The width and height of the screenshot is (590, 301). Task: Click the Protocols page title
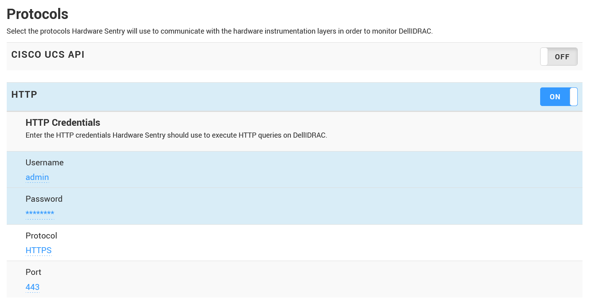pyautogui.click(x=37, y=14)
